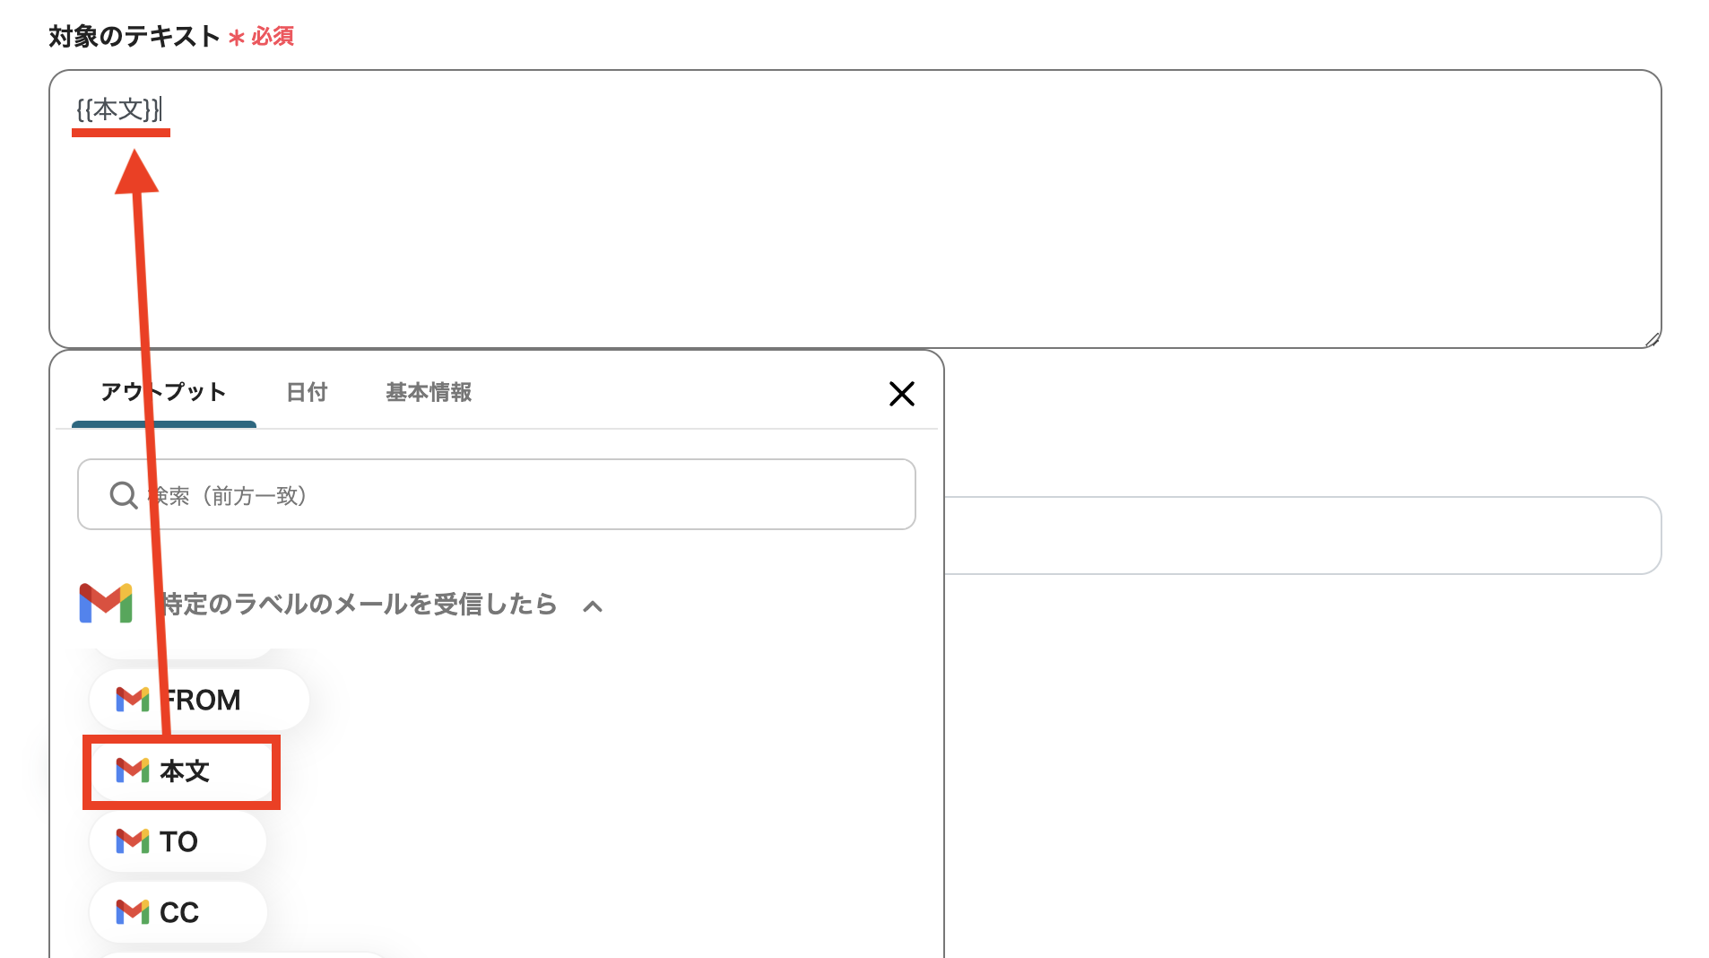
Task: Click the magnifying glass search icon
Action: point(123,494)
